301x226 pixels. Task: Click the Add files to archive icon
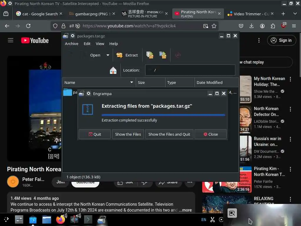pyautogui.click(x=150, y=55)
